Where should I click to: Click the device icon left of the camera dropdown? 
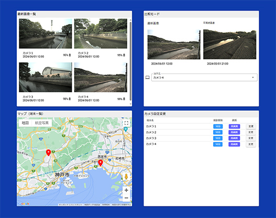148,78
